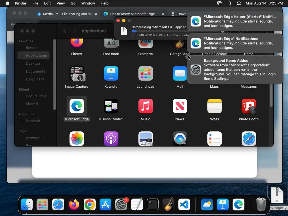Viewport: 288px width, 216px height.
Task: Click the Background Items Added notification
Action: [x=235, y=70]
